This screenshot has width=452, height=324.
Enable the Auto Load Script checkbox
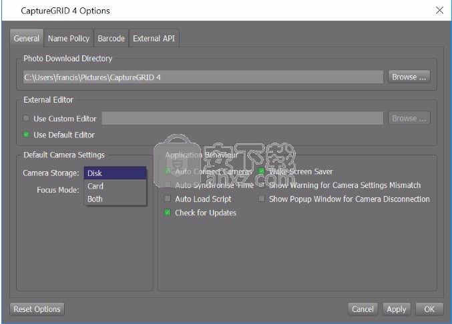[x=168, y=199]
